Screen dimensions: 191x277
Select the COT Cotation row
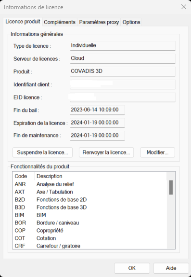pos(89,238)
